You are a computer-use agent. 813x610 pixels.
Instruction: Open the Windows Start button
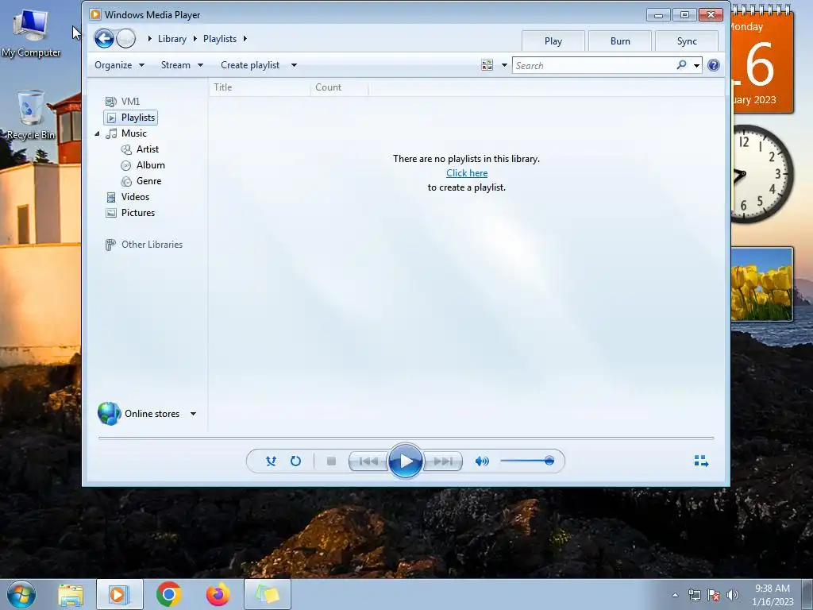(x=21, y=594)
